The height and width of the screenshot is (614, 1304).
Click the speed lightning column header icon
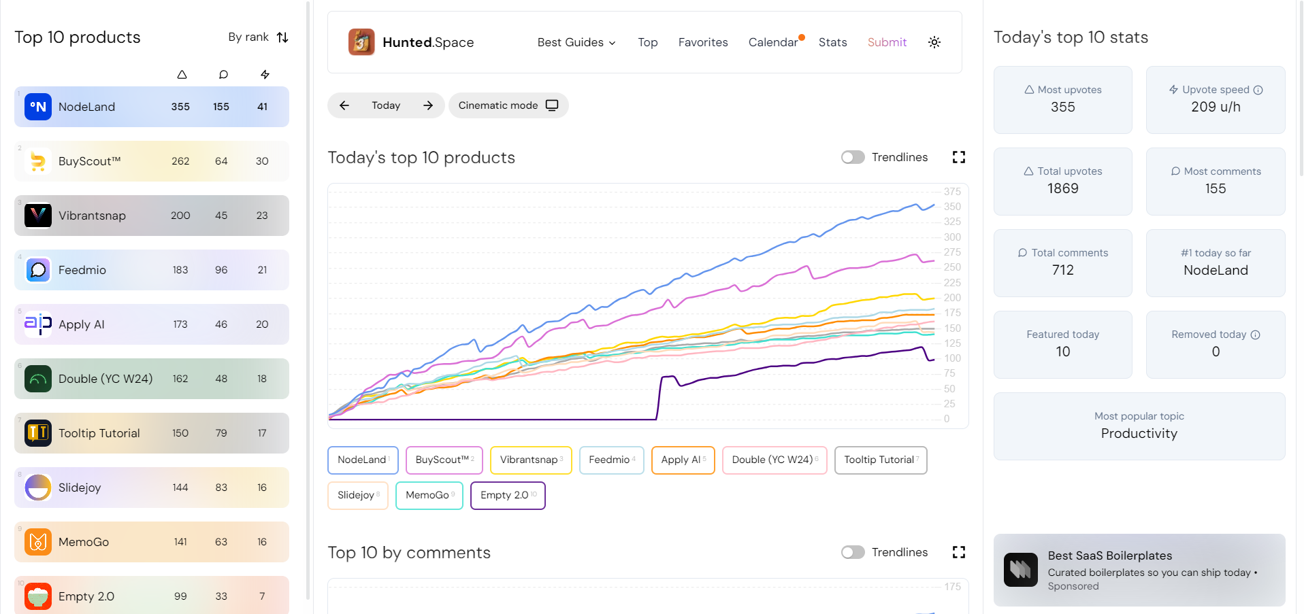(x=265, y=74)
